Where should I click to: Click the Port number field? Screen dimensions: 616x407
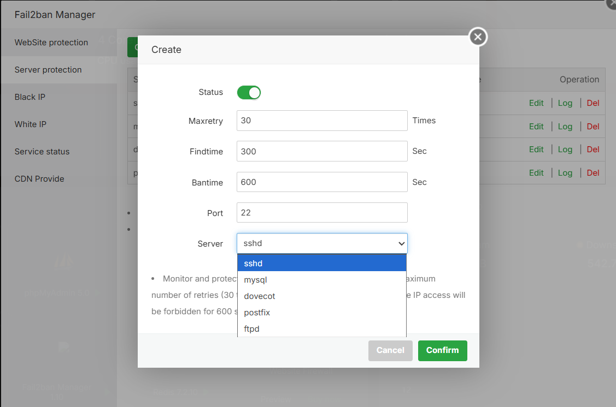pos(322,213)
